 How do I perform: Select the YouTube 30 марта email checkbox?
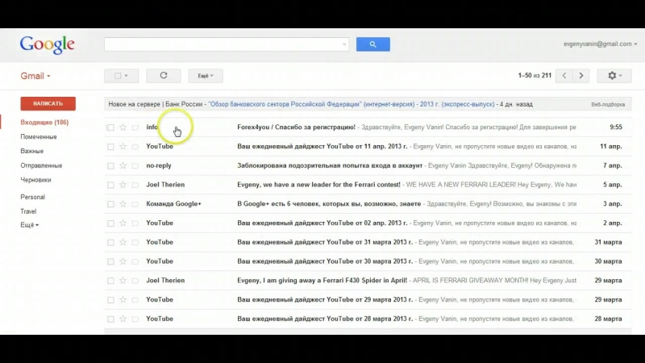(110, 261)
